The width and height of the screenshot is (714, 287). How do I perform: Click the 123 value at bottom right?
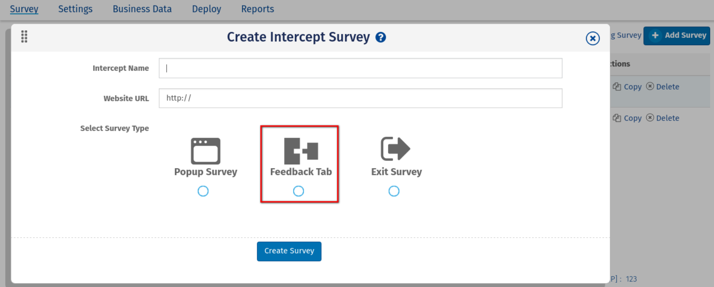[x=631, y=279]
